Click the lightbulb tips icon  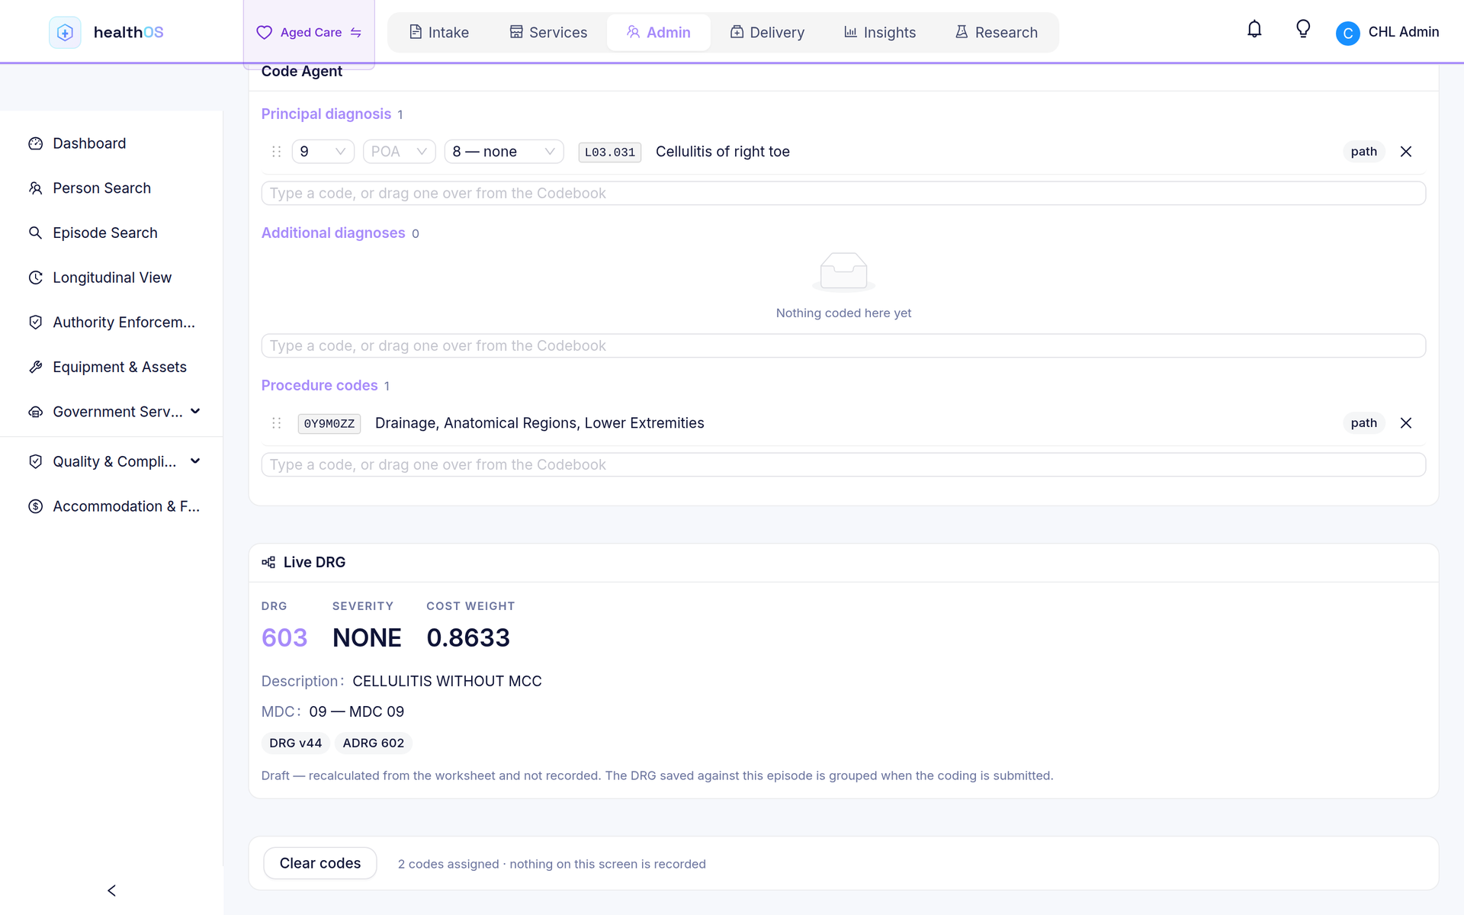point(1303,30)
